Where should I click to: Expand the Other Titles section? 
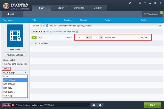36,43
